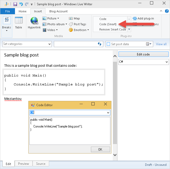Insert Post Tags
The image size is (170, 169).
click(78, 24)
